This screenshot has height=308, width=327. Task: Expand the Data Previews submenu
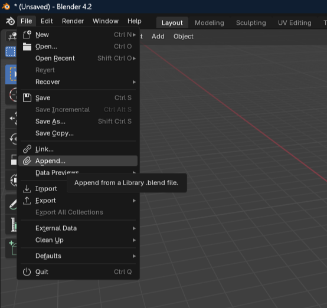coord(78,173)
